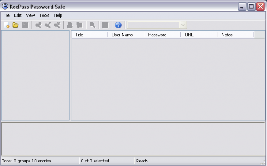The image size is (267, 166).
Task: Click inside the quick search field
Action: pyautogui.click(x=153, y=25)
